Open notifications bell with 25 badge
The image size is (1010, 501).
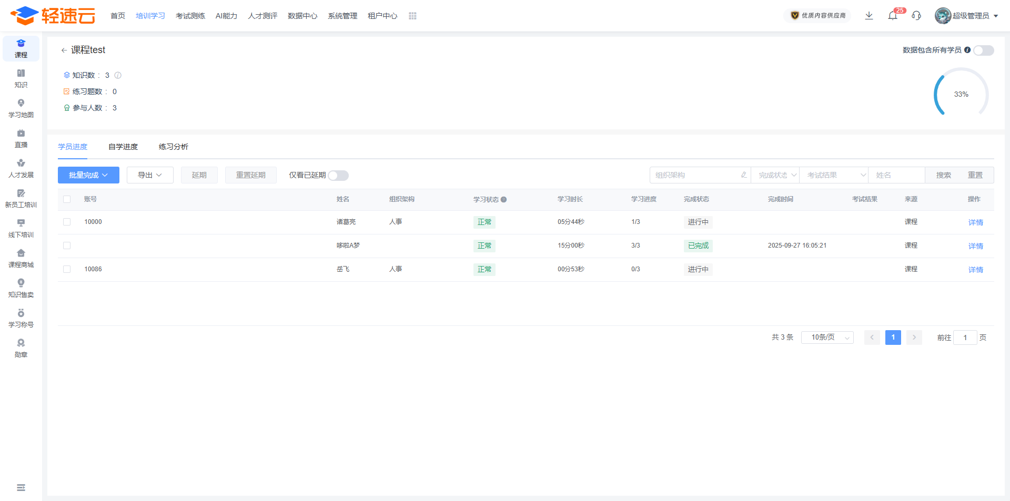893,16
